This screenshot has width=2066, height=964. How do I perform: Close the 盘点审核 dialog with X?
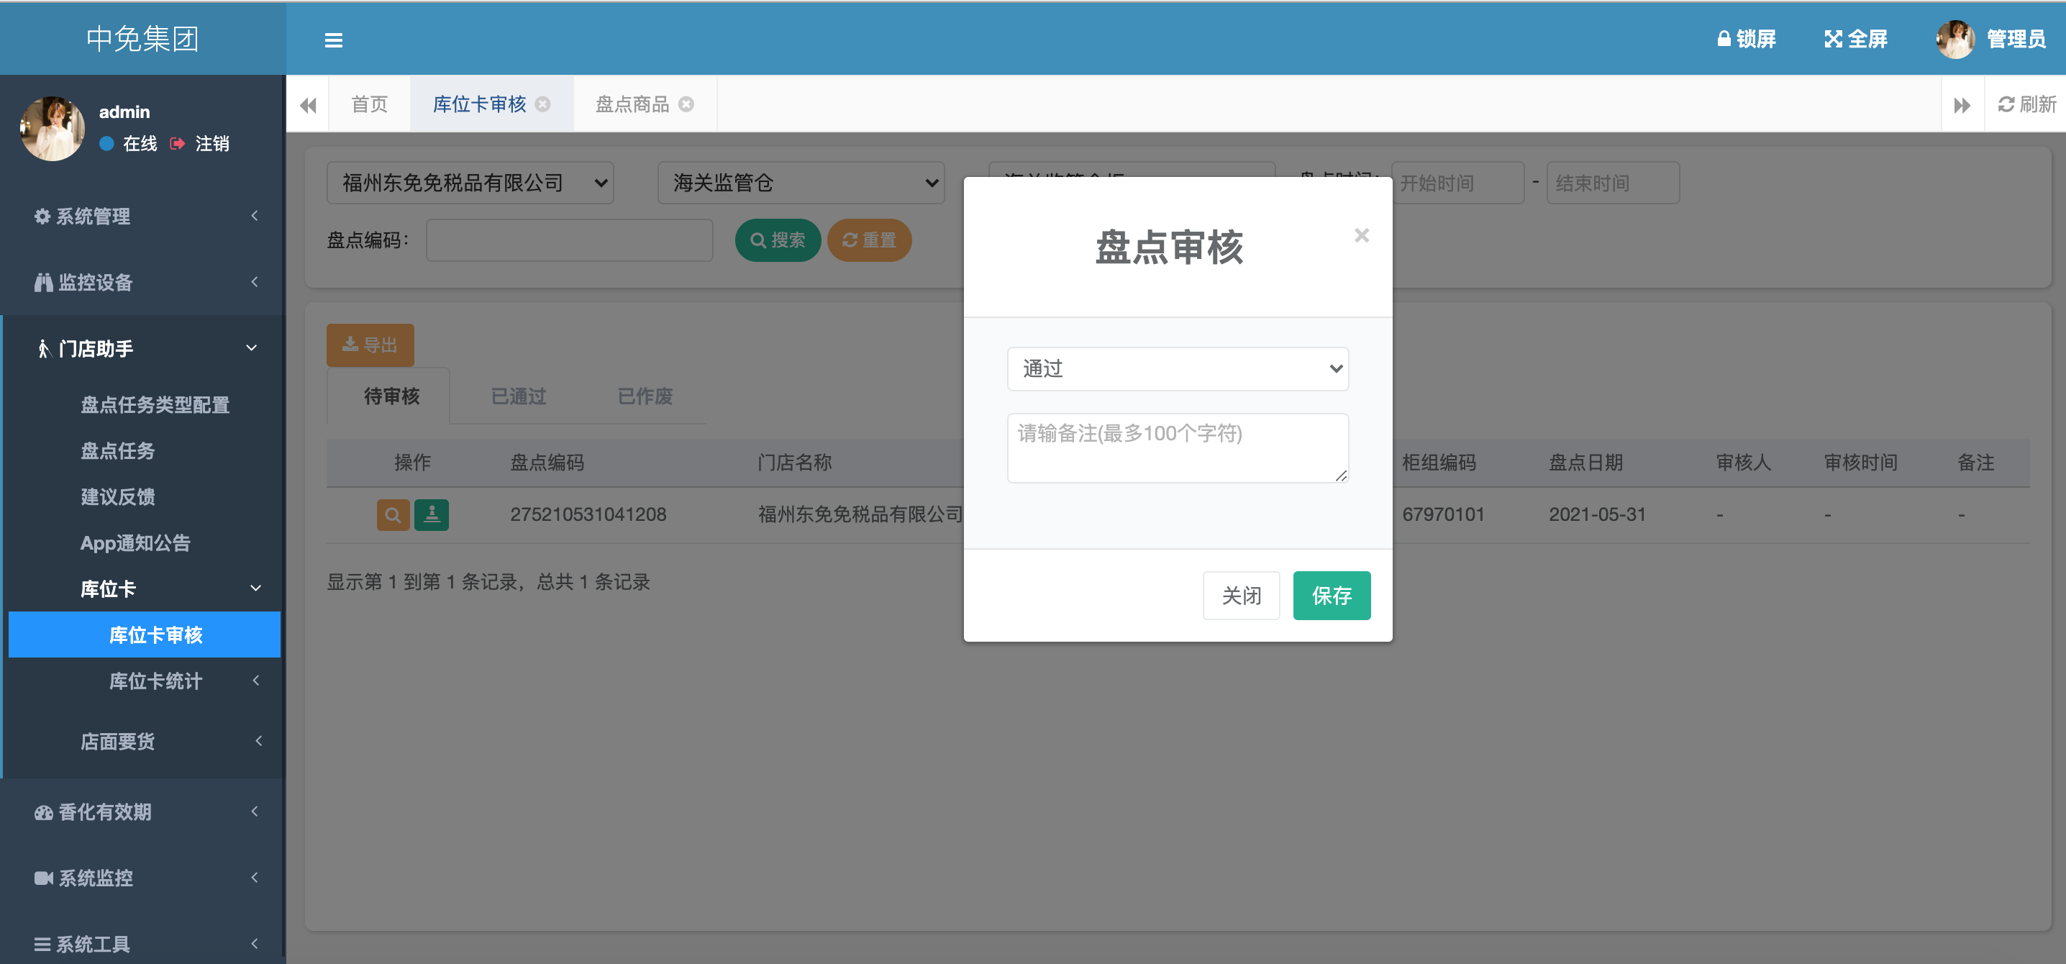pyautogui.click(x=1361, y=236)
